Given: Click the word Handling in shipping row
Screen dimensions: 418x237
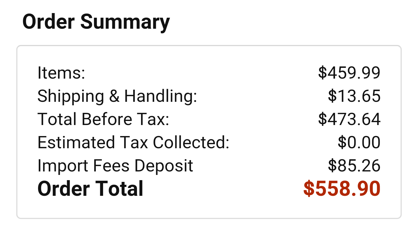Looking at the screenshot, I should pos(161,96).
